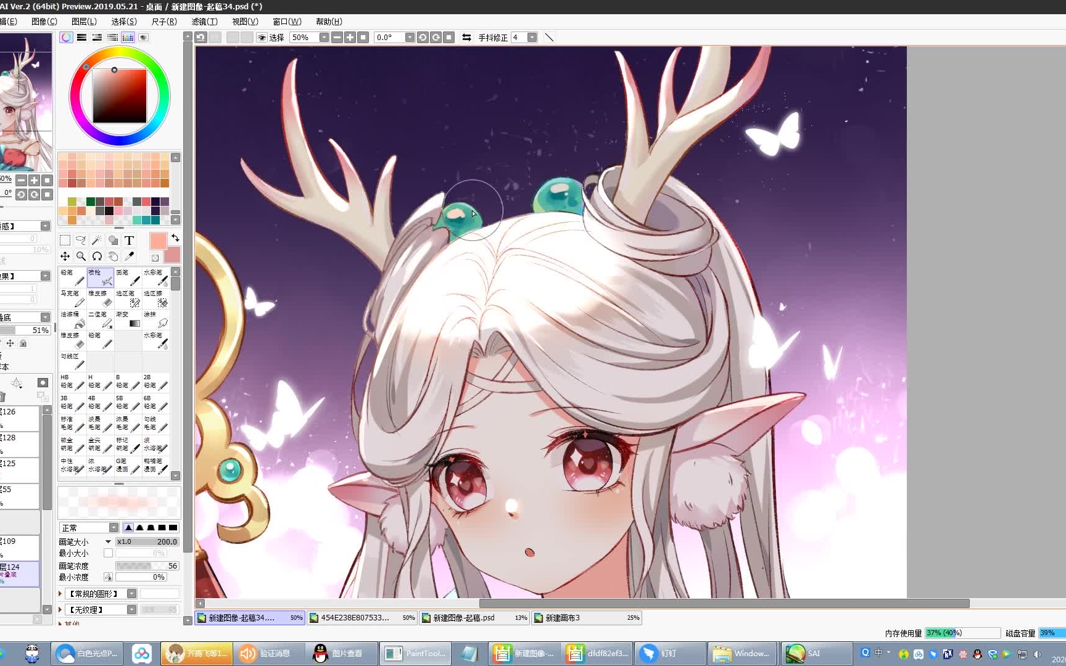The width and height of the screenshot is (1066, 666).
Task: Open the 手抖修正 stabilizer dropdown
Action: 532,38
